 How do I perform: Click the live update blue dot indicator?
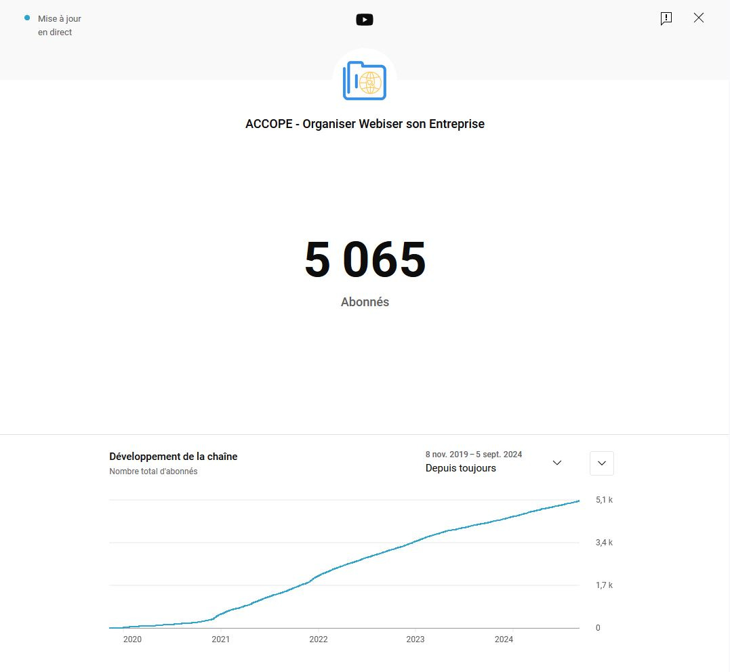click(27, 18)
